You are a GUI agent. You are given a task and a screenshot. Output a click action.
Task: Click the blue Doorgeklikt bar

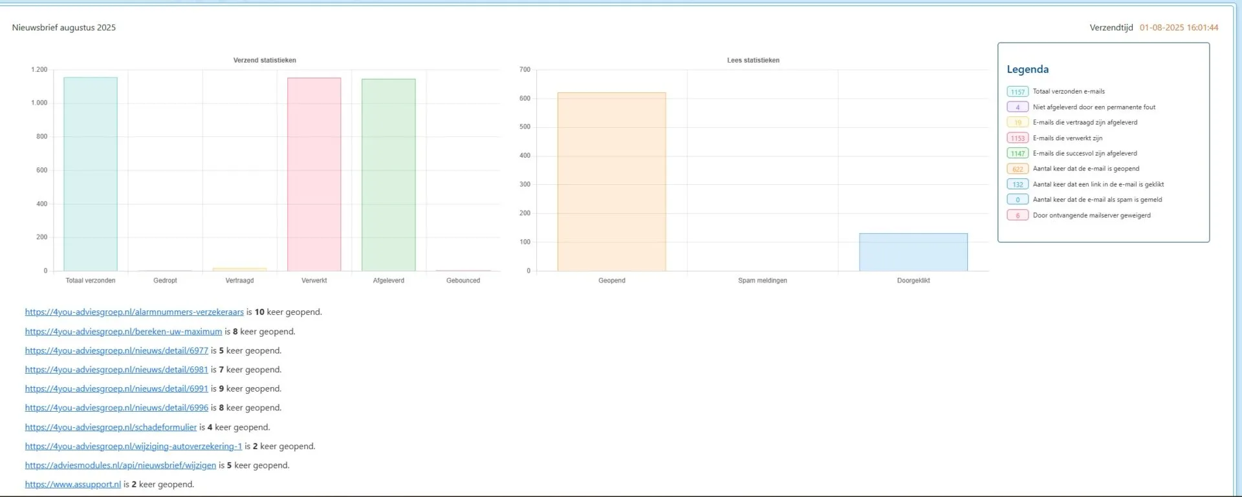(x=913, y=253)
